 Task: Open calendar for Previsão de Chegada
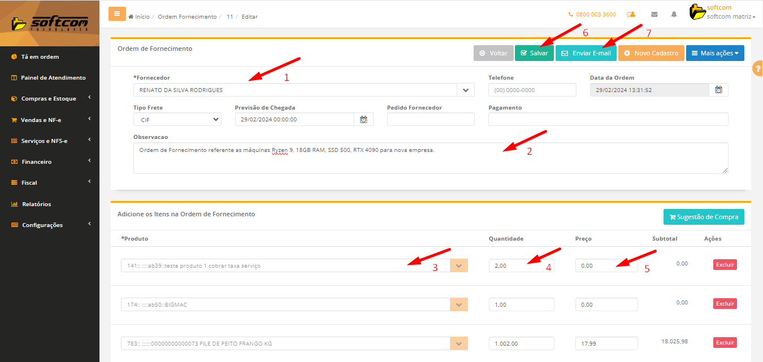click(x=363, y=119)
